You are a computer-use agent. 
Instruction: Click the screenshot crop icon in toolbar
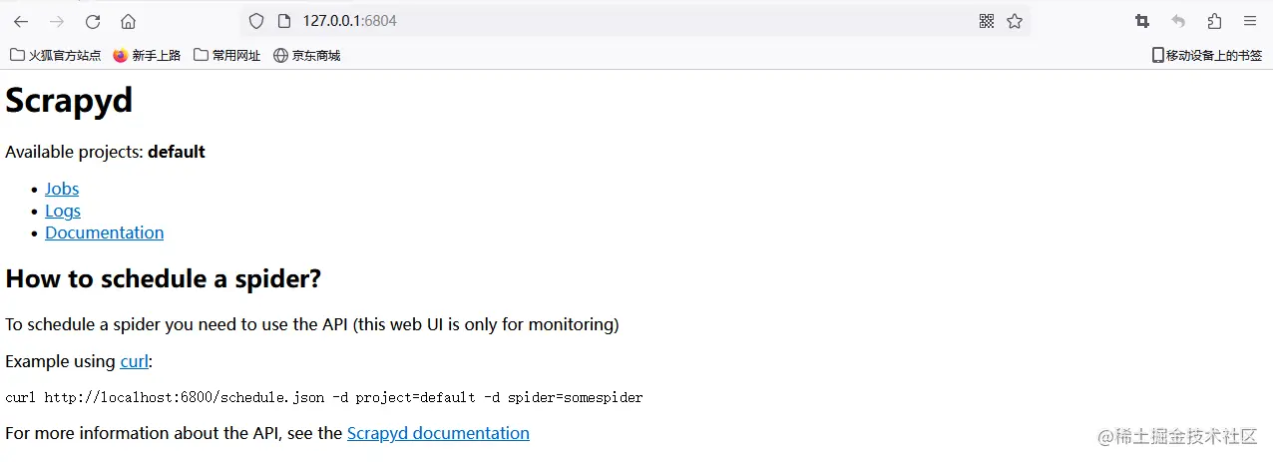click(x=1142, y=21)
